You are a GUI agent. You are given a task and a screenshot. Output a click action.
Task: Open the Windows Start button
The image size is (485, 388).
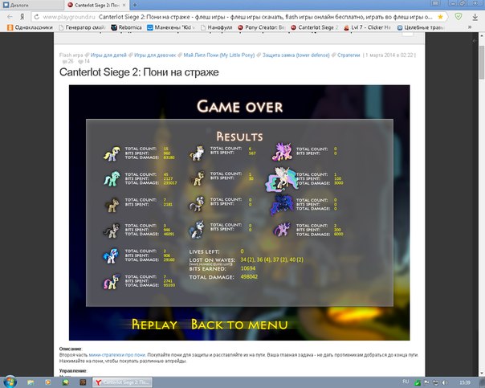[9, 382]
